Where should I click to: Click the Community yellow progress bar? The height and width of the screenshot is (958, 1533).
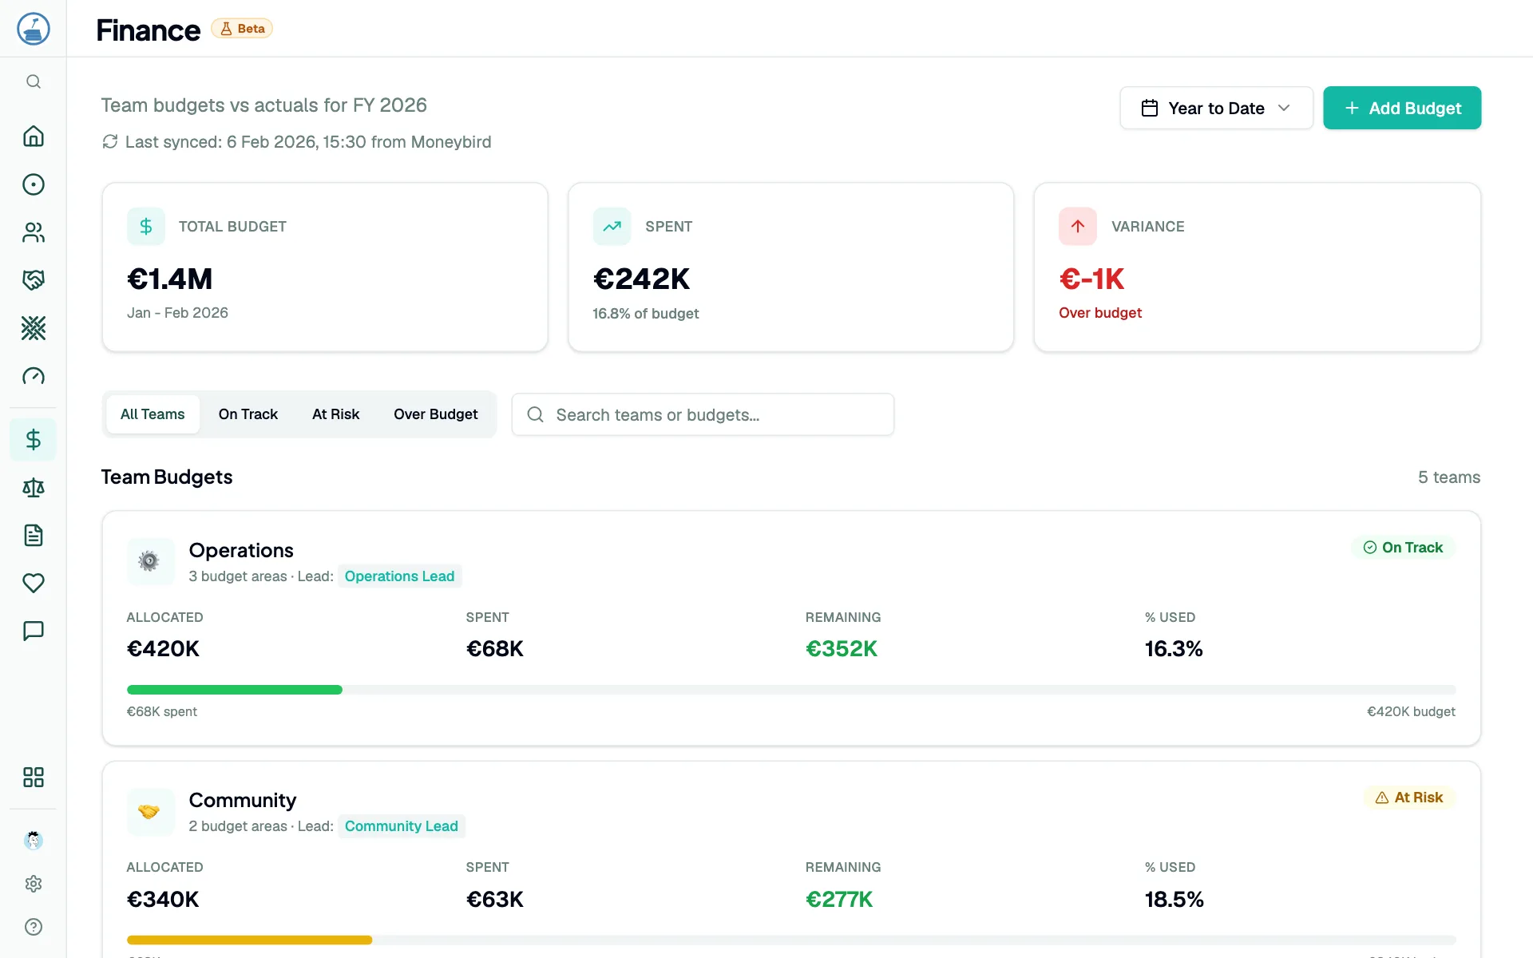click(x=249, y=940)
